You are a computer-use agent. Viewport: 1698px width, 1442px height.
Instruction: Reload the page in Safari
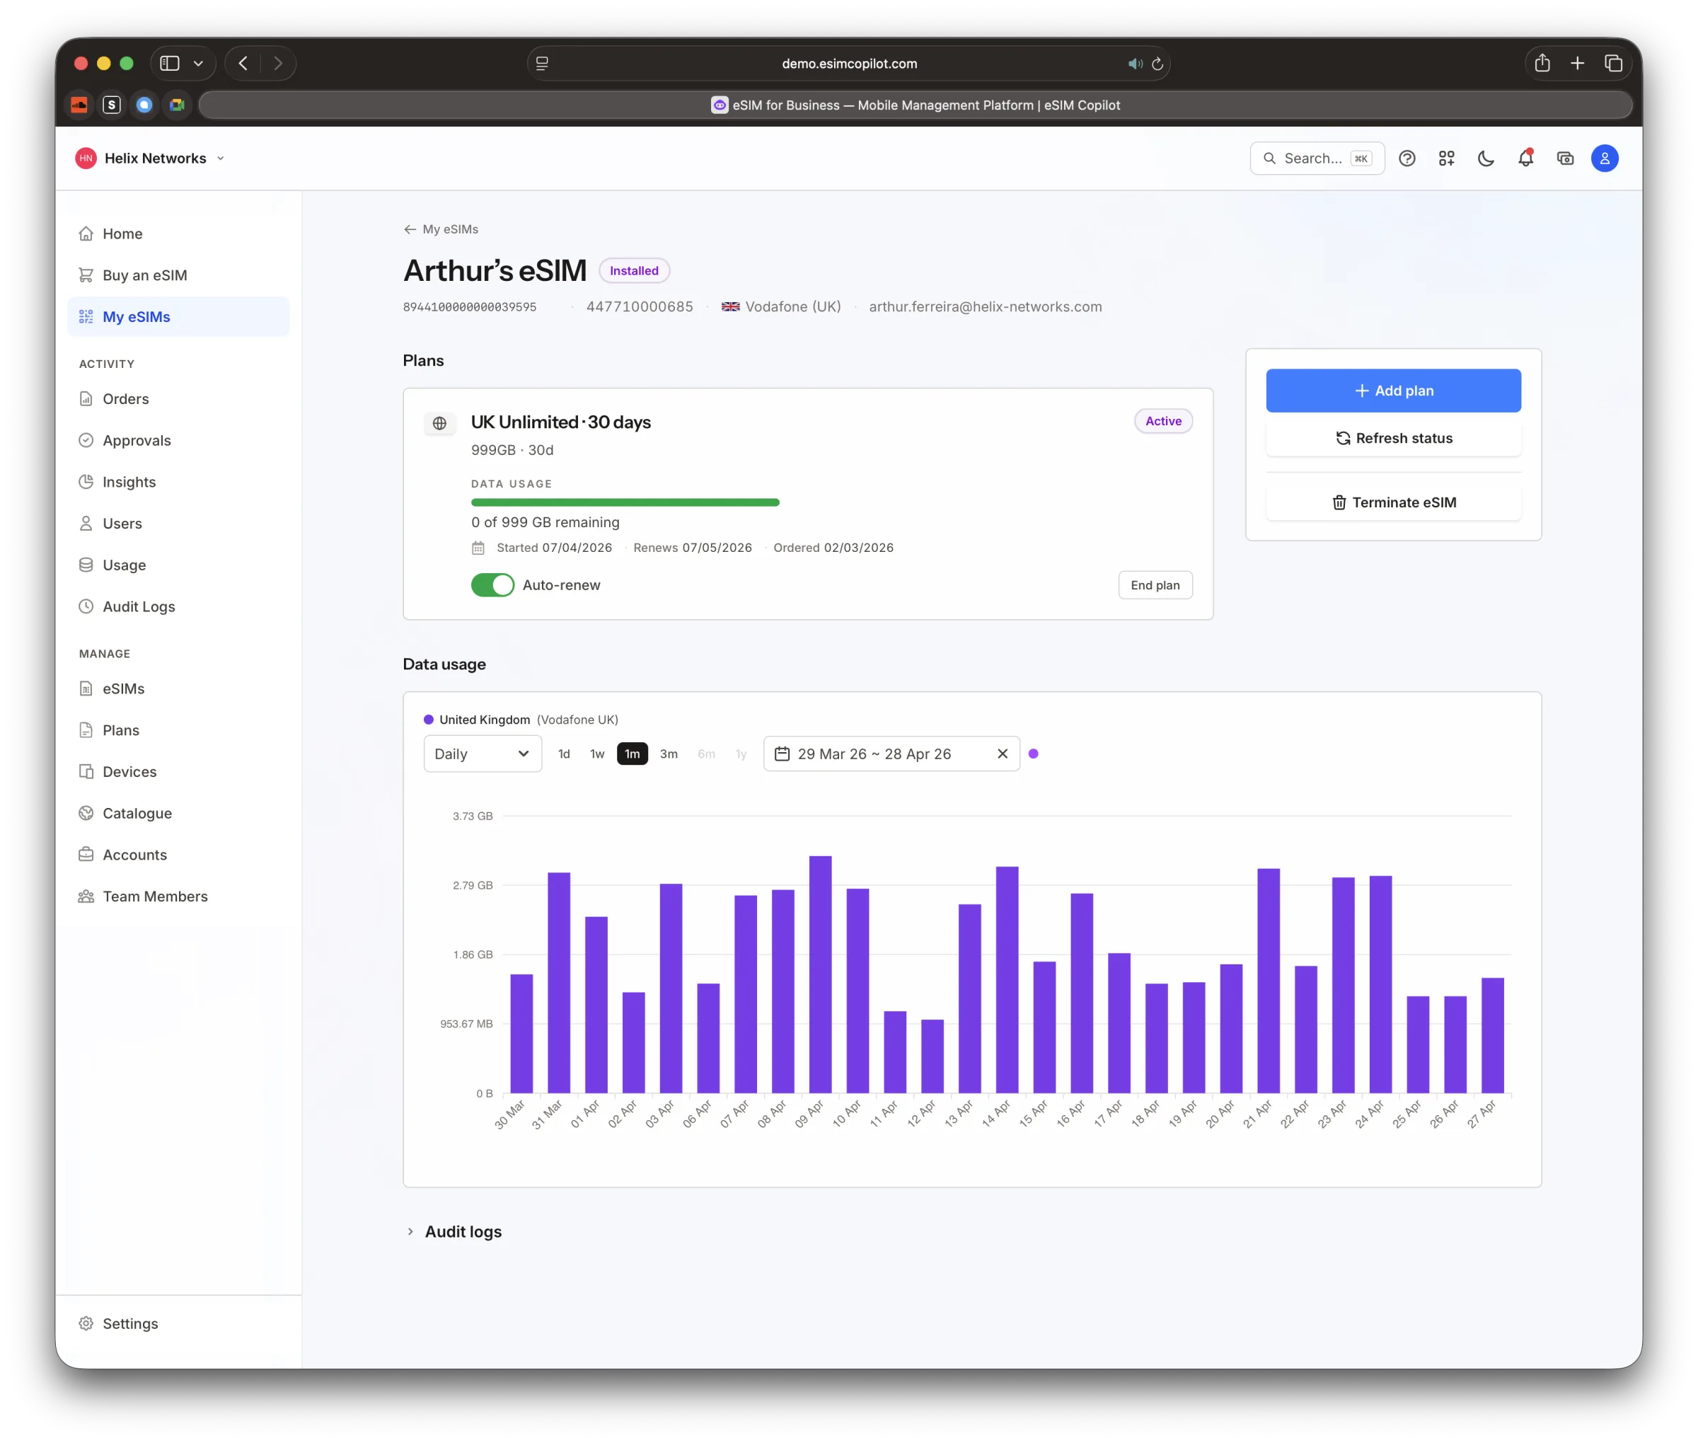point(1157,64)
